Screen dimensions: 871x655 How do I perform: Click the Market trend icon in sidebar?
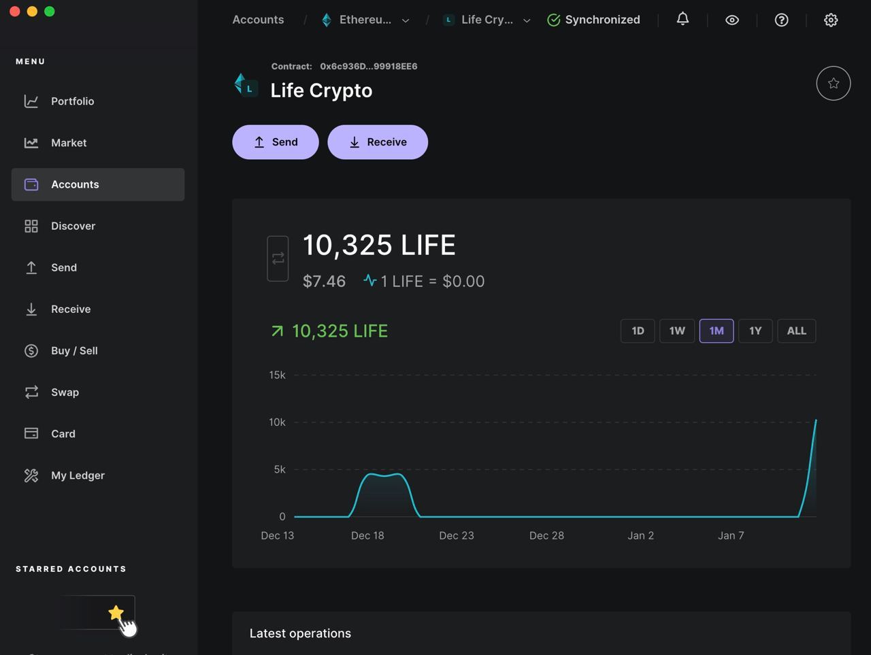pyautogui.click(x=31, y=143)
